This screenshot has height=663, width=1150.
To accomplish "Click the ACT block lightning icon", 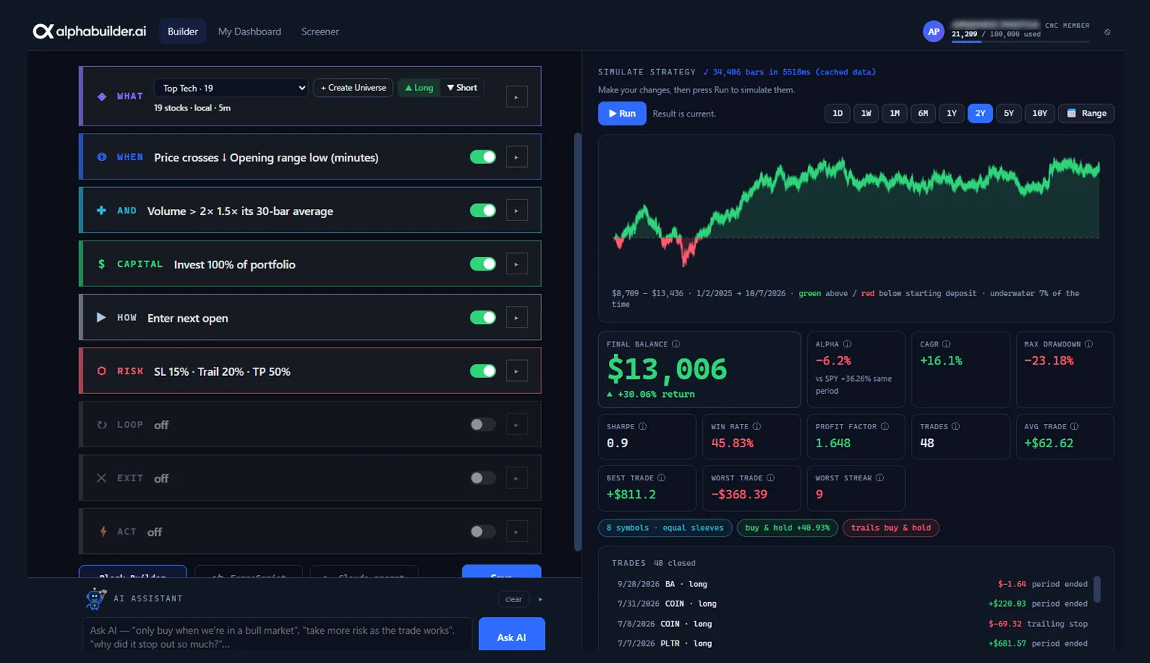I will pyautogui.click(x=103, y=531).
